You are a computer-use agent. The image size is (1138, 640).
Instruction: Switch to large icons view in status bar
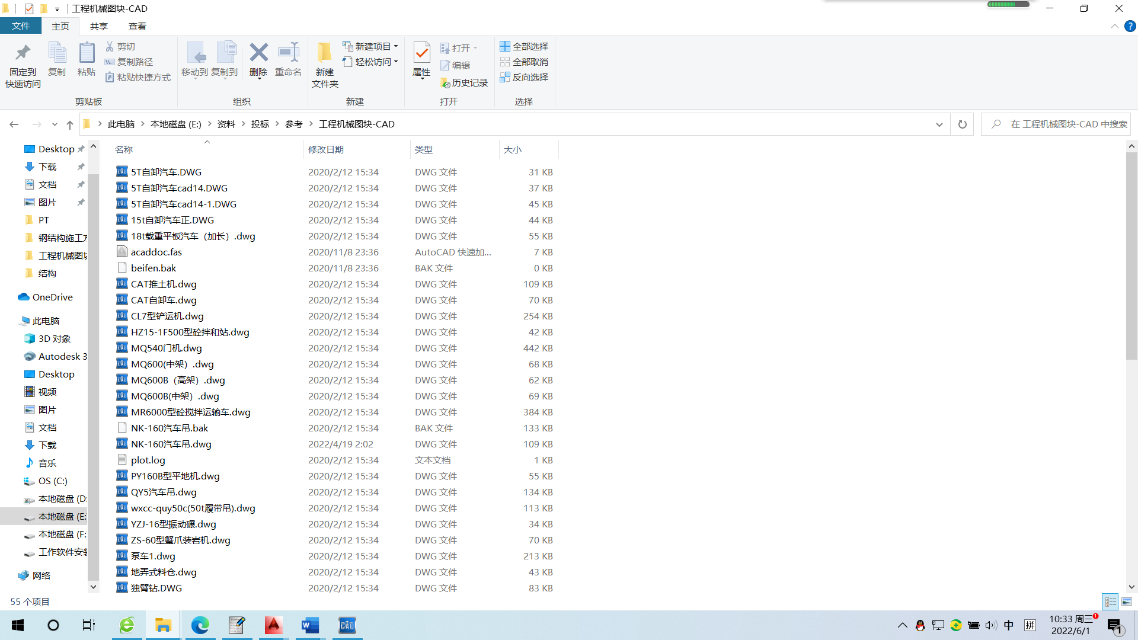[1127, 601]
